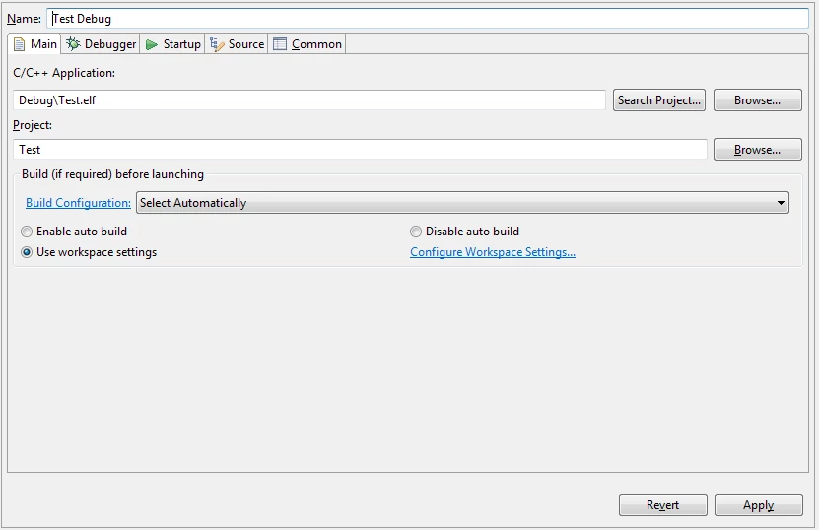This screenshot has height=530, width=819.
Task: Open the Build Configuration link
Action: pos(78,203)
